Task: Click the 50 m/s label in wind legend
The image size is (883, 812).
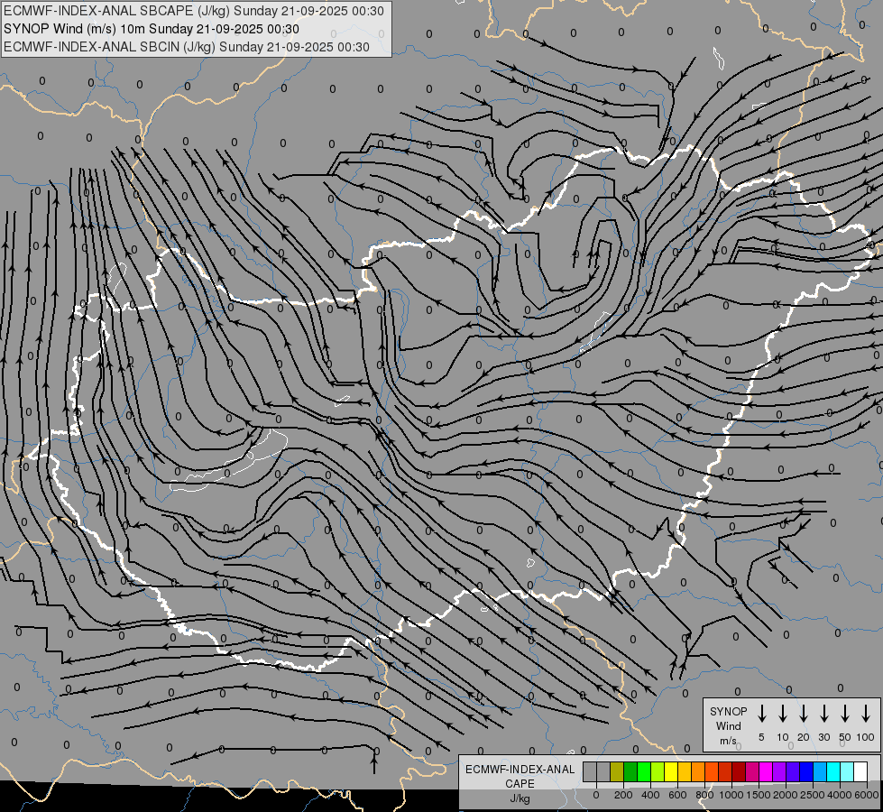Action: click(x=845, y=737)
